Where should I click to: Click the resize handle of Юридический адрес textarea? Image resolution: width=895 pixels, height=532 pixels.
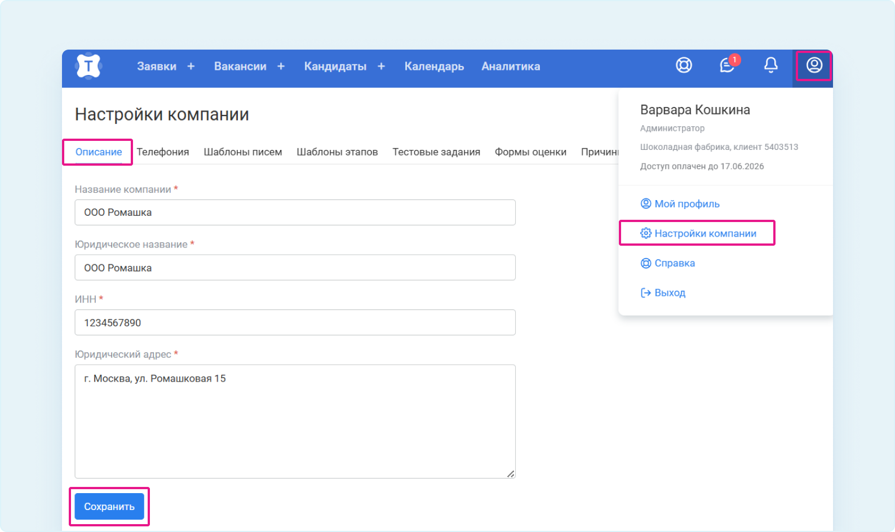pos(510,473)
